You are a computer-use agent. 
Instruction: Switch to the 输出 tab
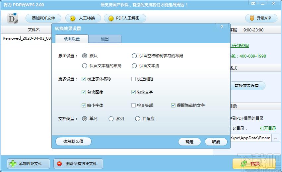pyautogui.click(x=105, y=39)
